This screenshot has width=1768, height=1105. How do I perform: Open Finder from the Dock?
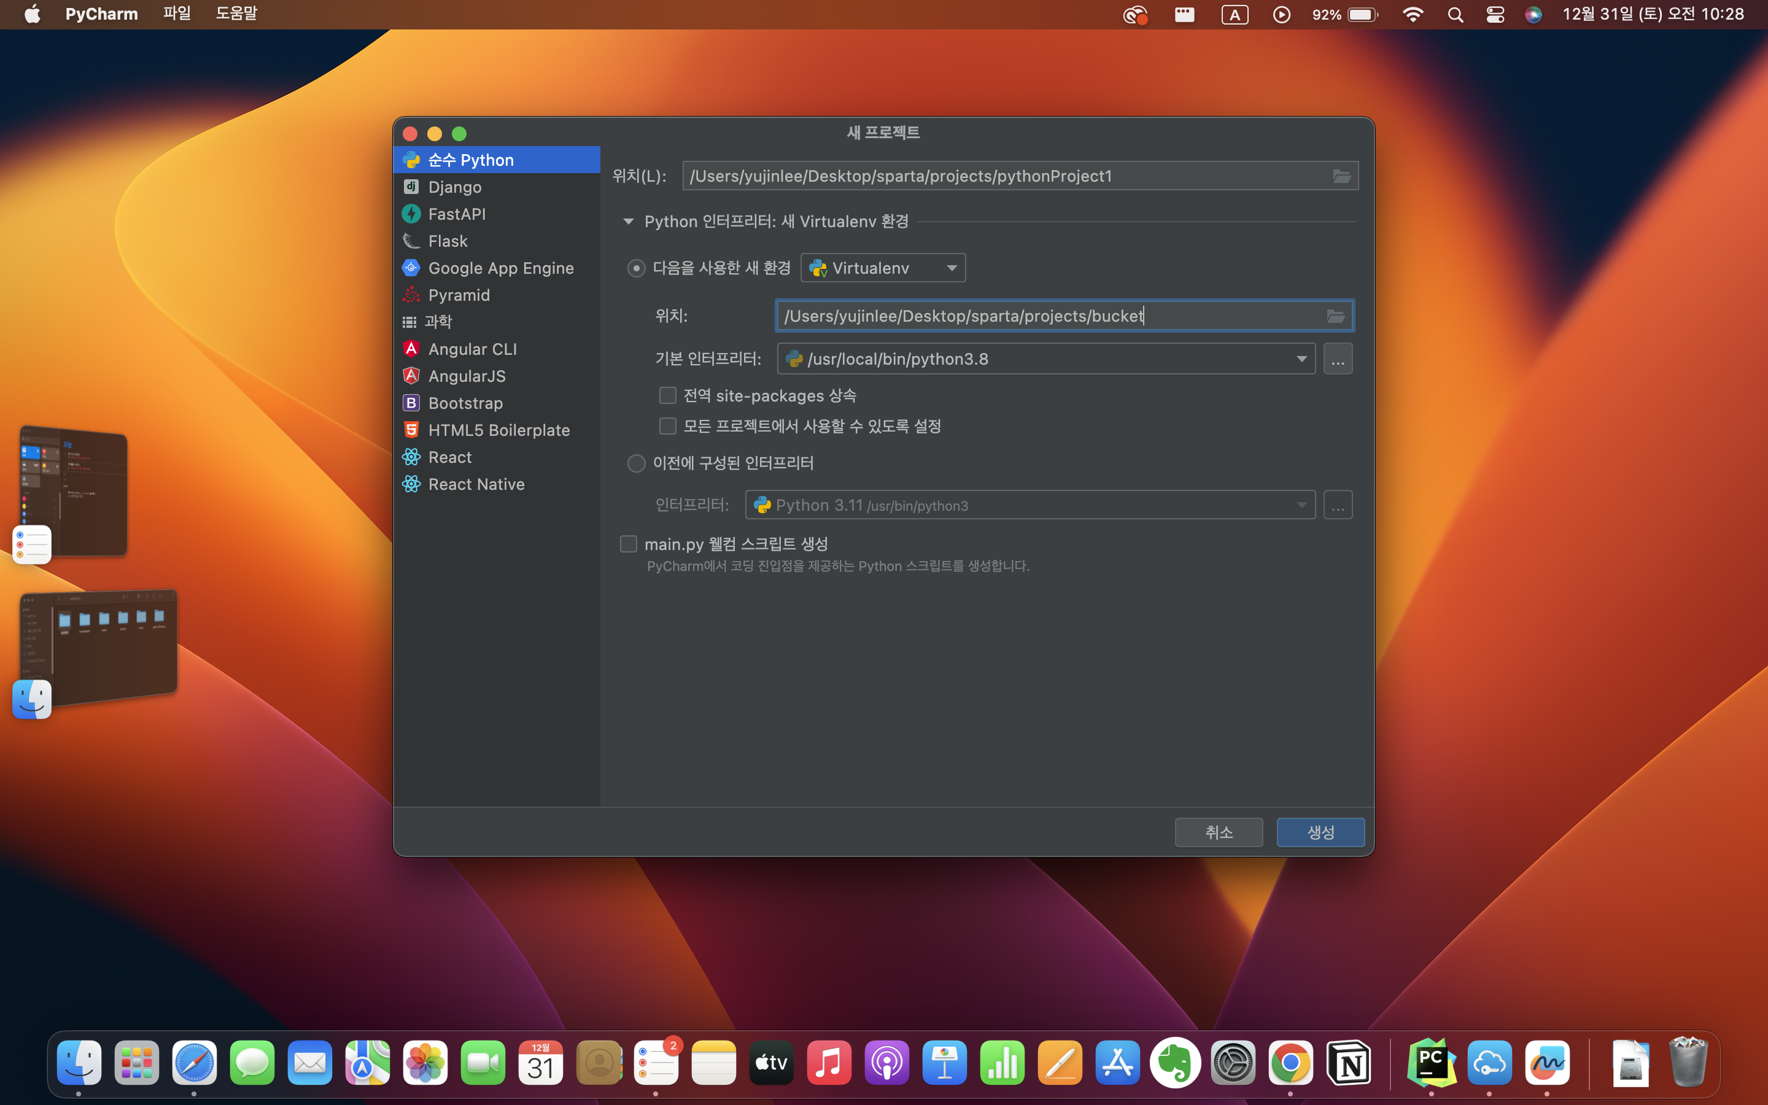(79, 1063)
